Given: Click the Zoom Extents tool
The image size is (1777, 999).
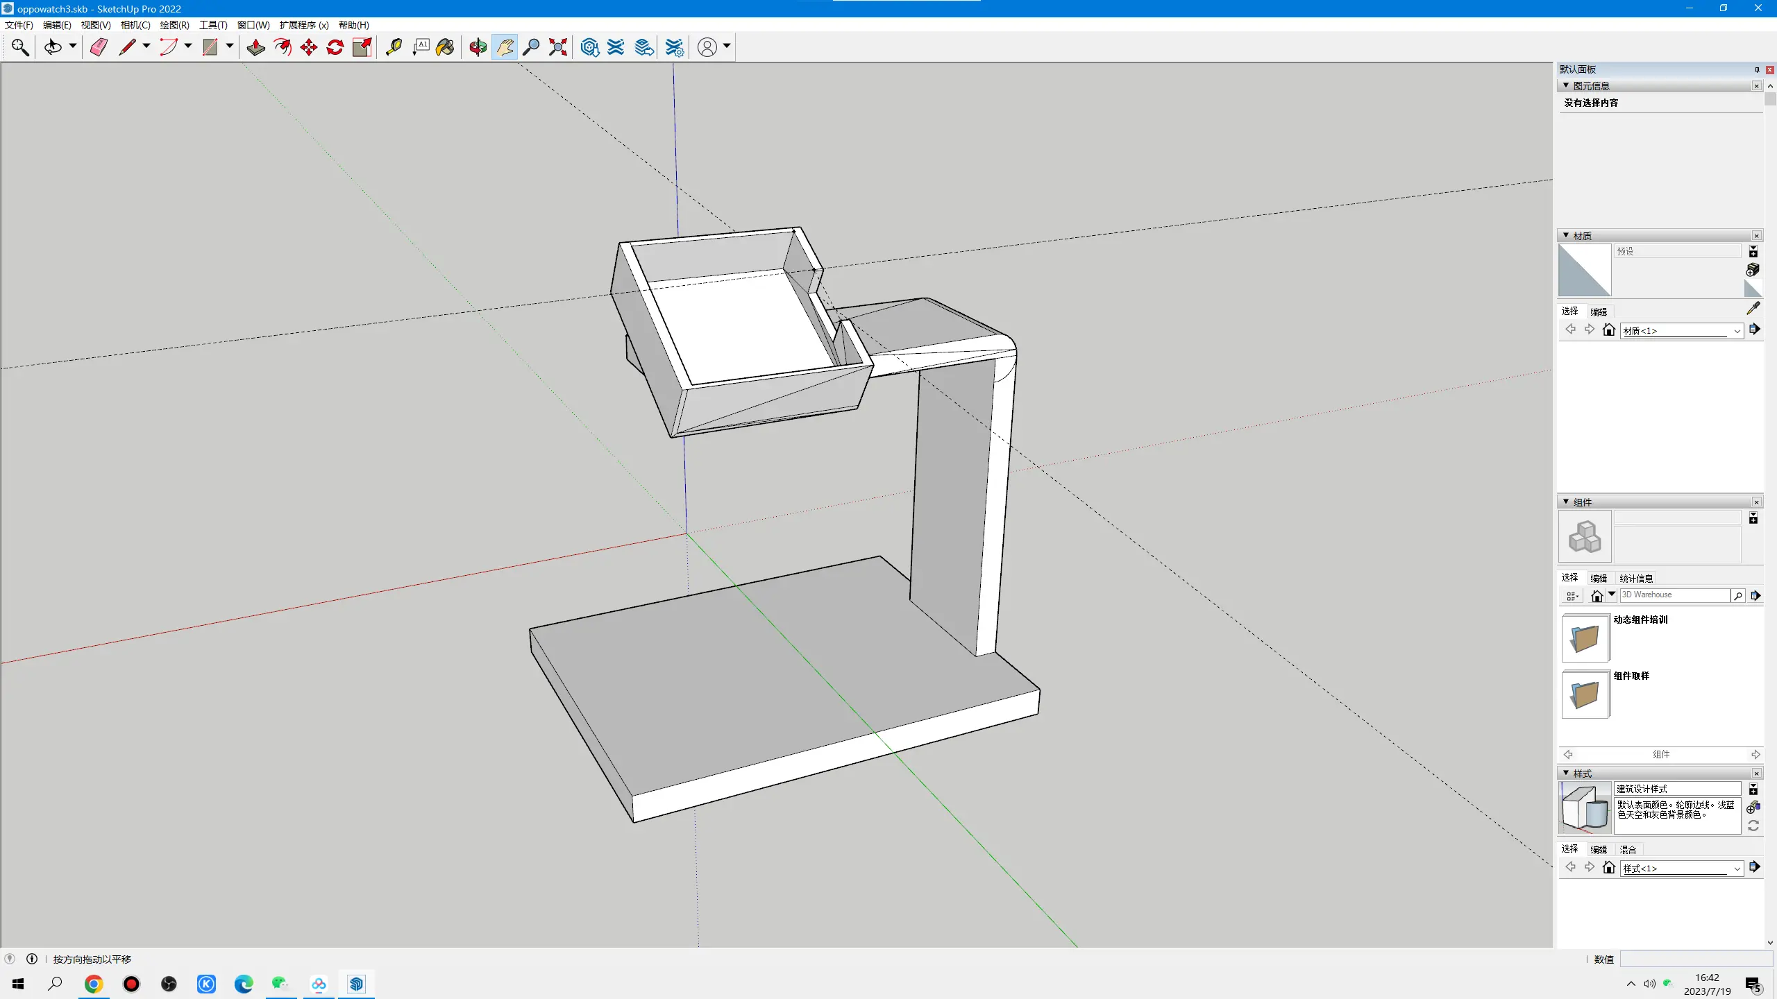Looking at the screenshot, I should point(558,47).
